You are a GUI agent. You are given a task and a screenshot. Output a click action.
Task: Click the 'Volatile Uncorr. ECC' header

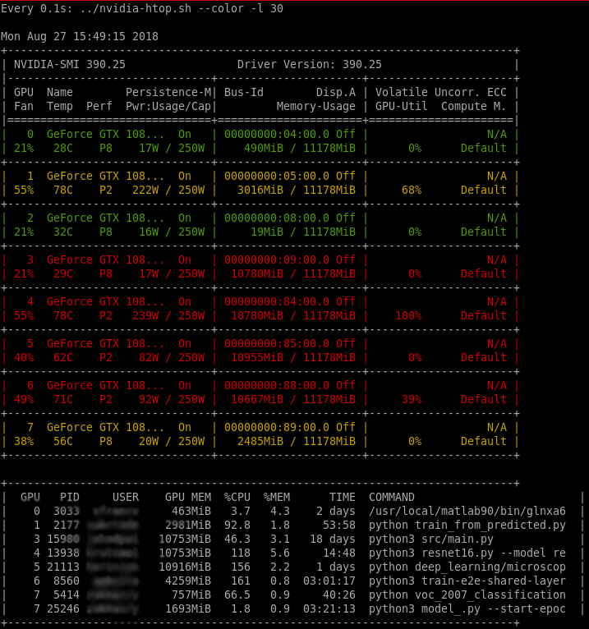tap(441, 92)
